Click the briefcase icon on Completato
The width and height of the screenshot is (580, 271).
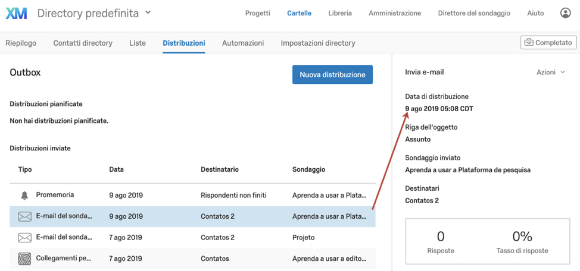pyautogui.click(x=528, y=43)
